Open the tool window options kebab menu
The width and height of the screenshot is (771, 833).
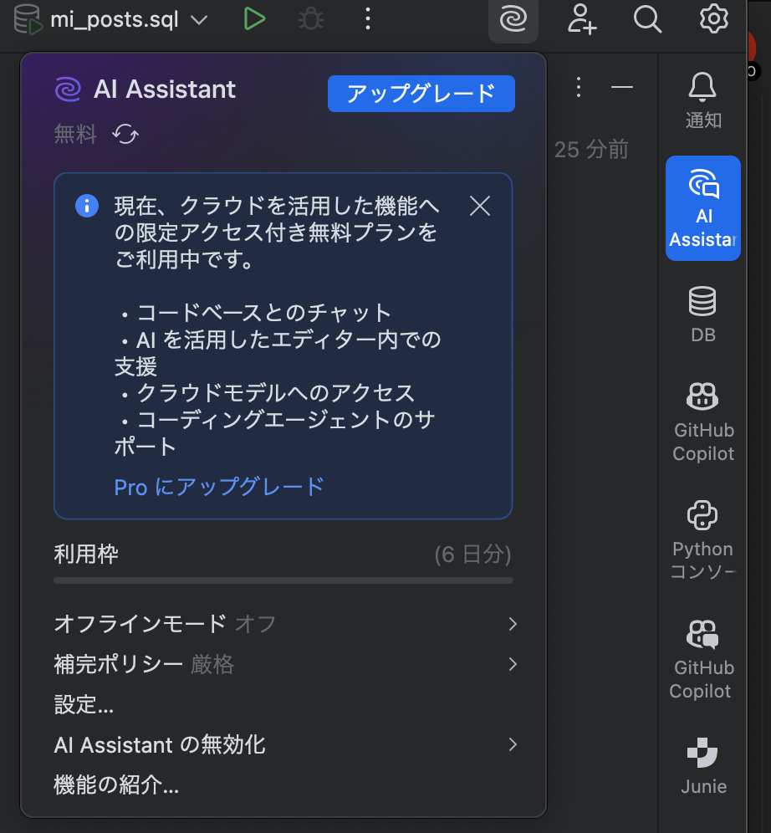pyautogui.click(x=579, y=87)
